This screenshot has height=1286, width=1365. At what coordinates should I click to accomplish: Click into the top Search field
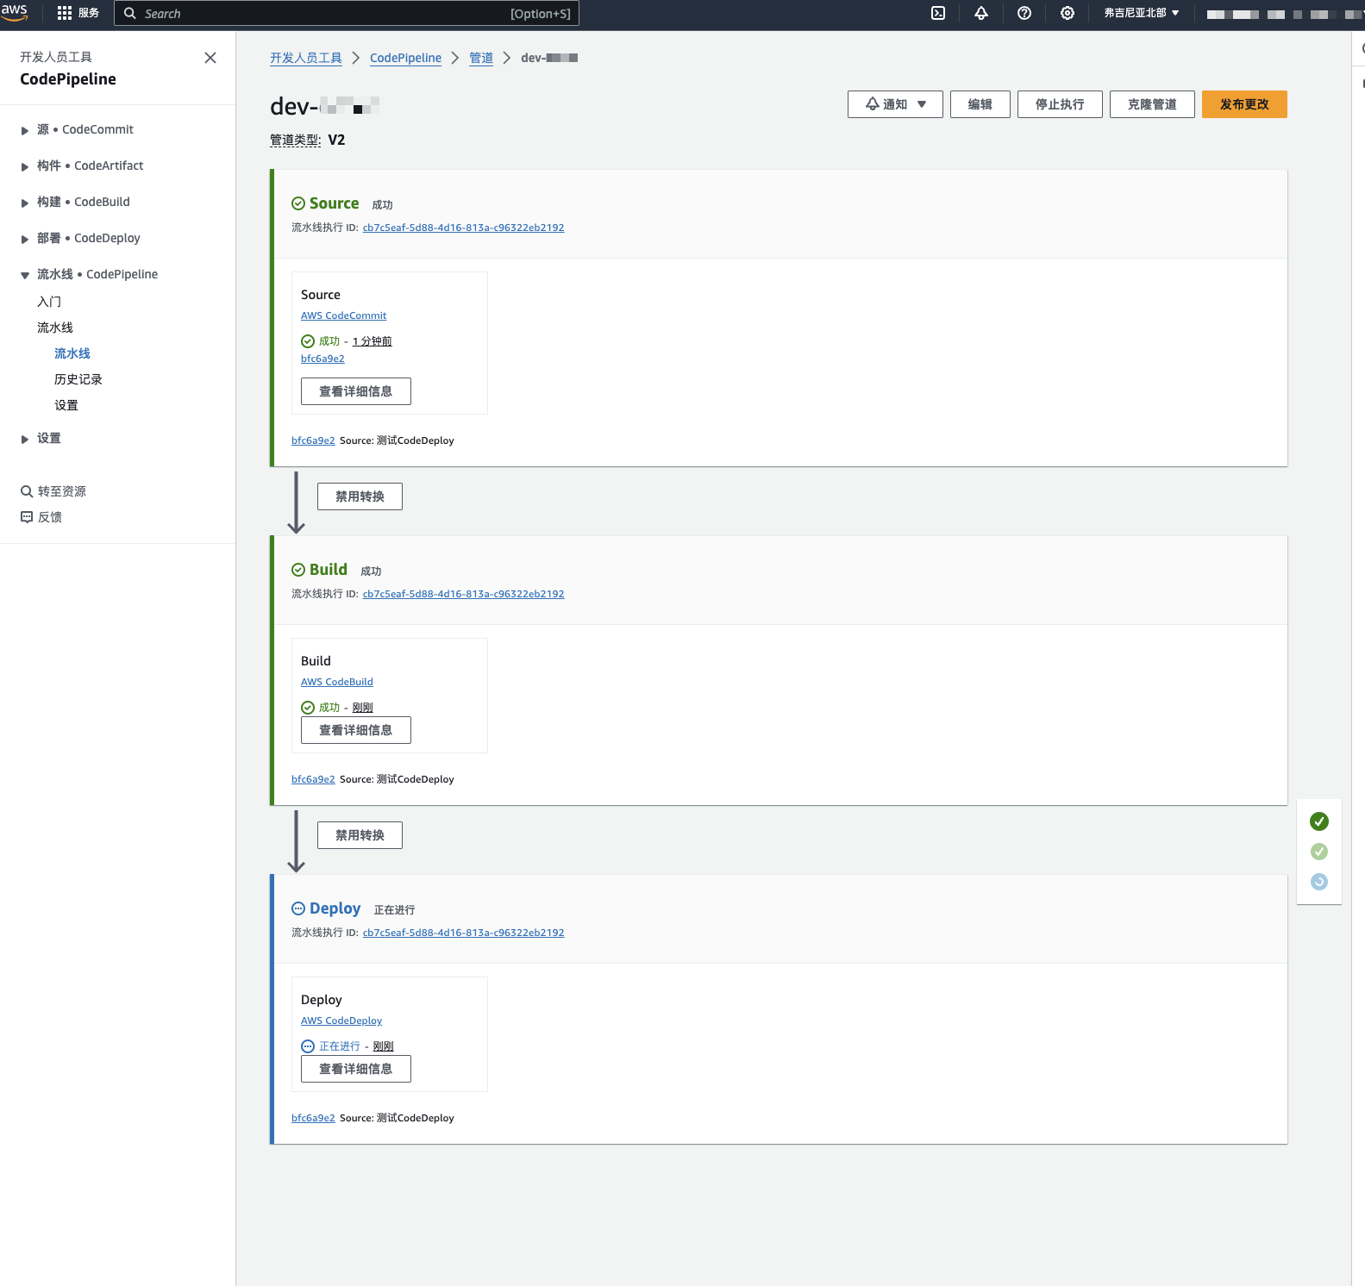pos(347,13)
